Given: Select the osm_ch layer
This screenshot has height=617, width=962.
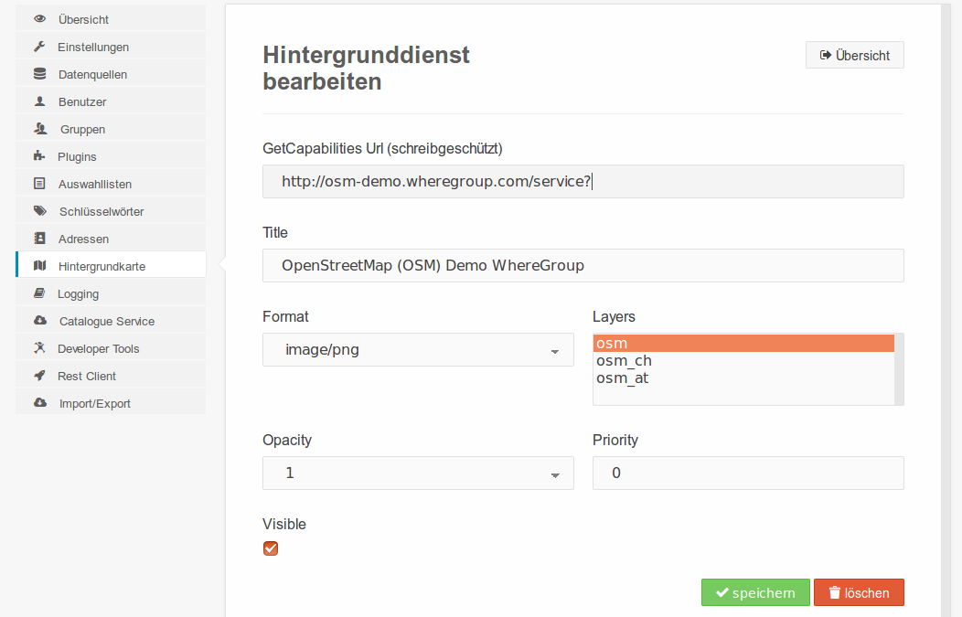Looking at the screenshot, I should click(743, 361).
